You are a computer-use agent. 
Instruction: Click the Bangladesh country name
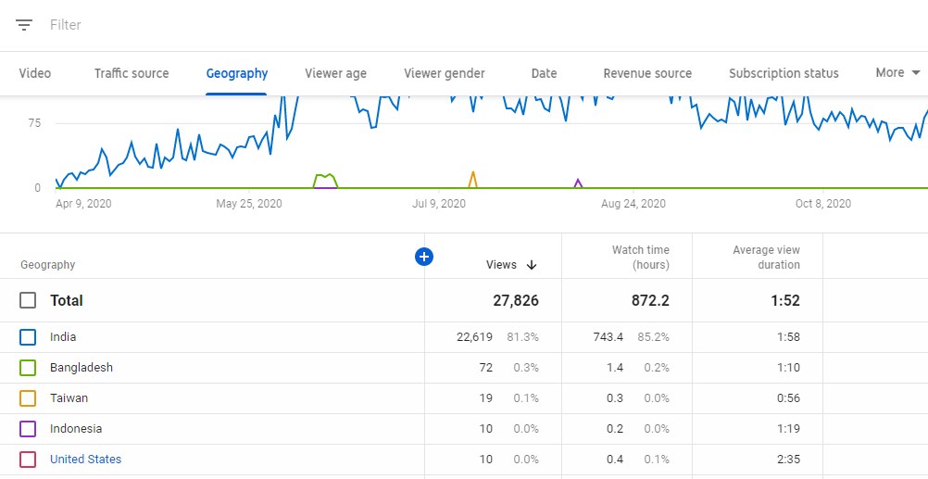[82, 368]
